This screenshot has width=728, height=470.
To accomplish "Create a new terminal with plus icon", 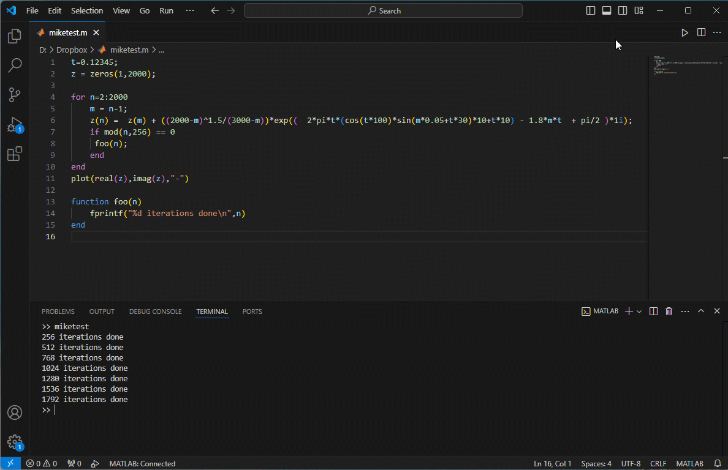I will coord(629,311).
